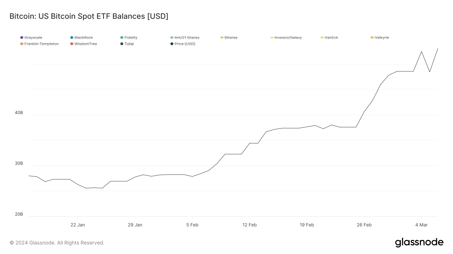The width and height of the screenshot is (453, 254).
Task: Click the glassnode logo
Action: pos(419,242)
